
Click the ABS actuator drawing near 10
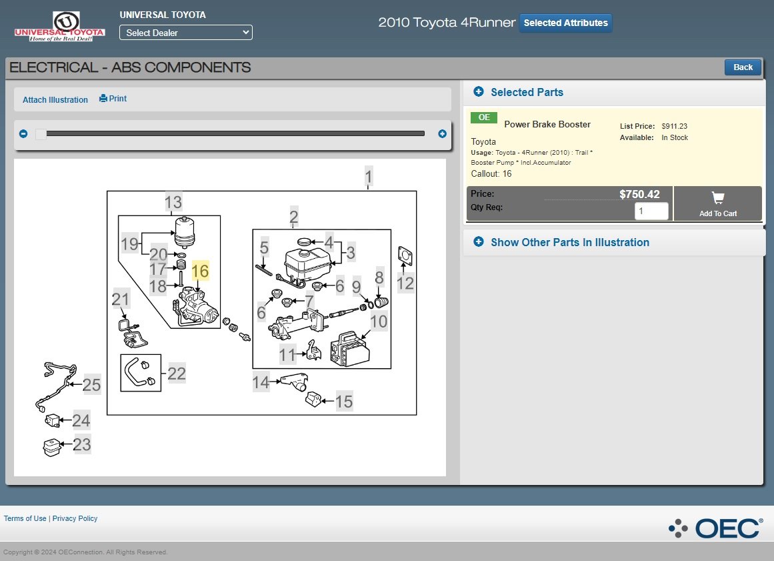(350, 349)
